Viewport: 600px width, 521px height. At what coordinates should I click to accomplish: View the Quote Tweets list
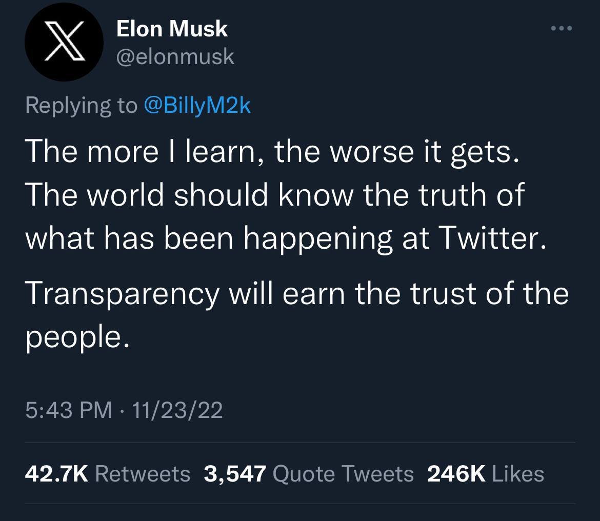(x=344, y=473)
